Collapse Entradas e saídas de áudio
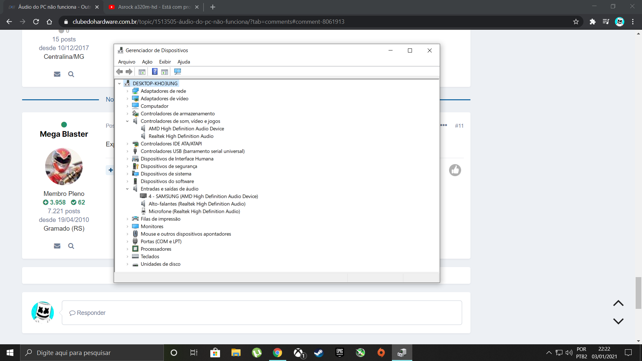This screenshot has height=361, width=642. tap(127, 189)
